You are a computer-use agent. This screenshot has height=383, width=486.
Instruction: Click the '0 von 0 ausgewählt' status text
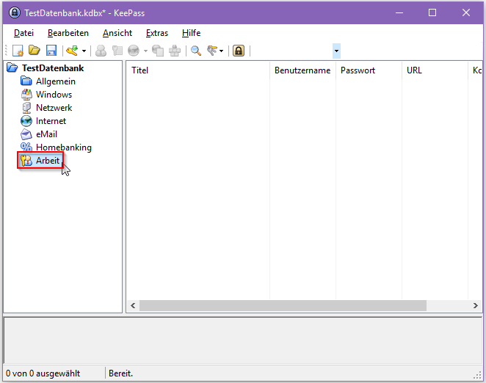tap(43, 373)
